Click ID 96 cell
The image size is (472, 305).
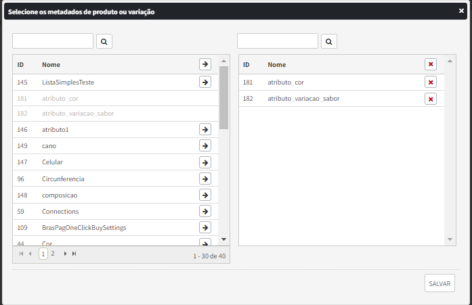[20, 179]
